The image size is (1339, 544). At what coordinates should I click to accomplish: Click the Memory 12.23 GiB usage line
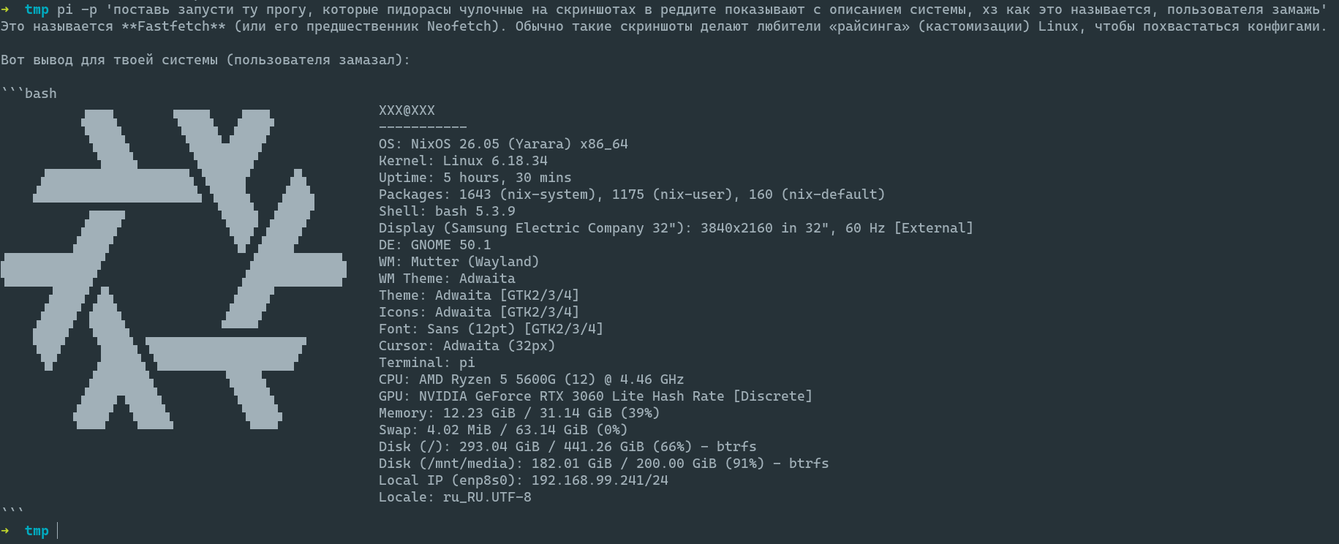pos(519,413)
